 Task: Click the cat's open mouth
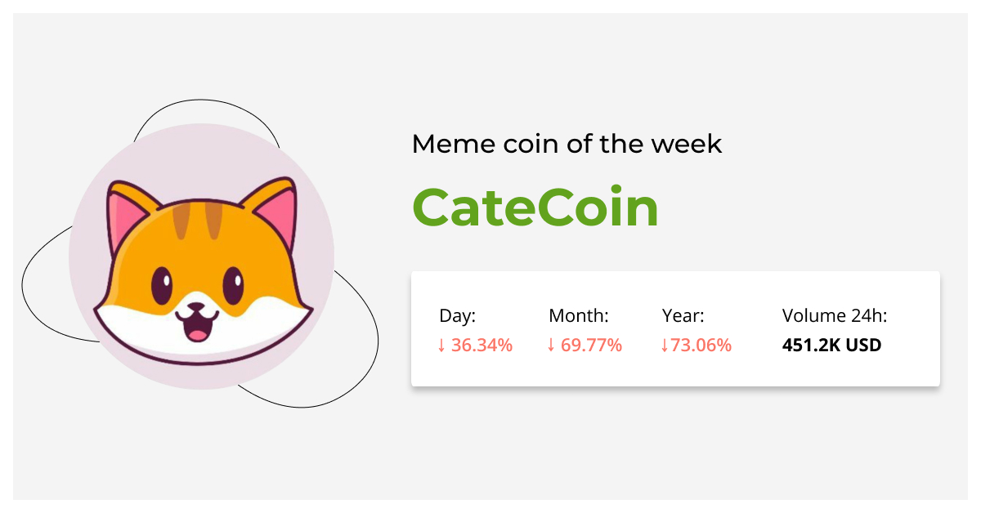click(x=196, y=328)
